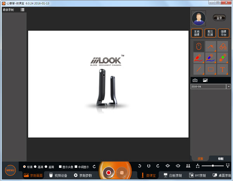The image size is (233, 181).
Task: Select the text T tool
Action: [223, 69]
